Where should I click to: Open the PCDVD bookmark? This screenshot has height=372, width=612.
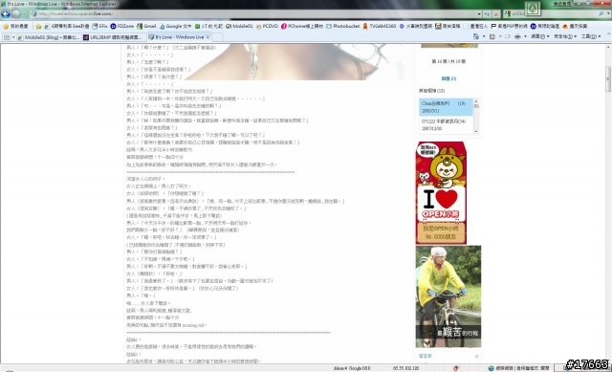[x=267, y=26]
